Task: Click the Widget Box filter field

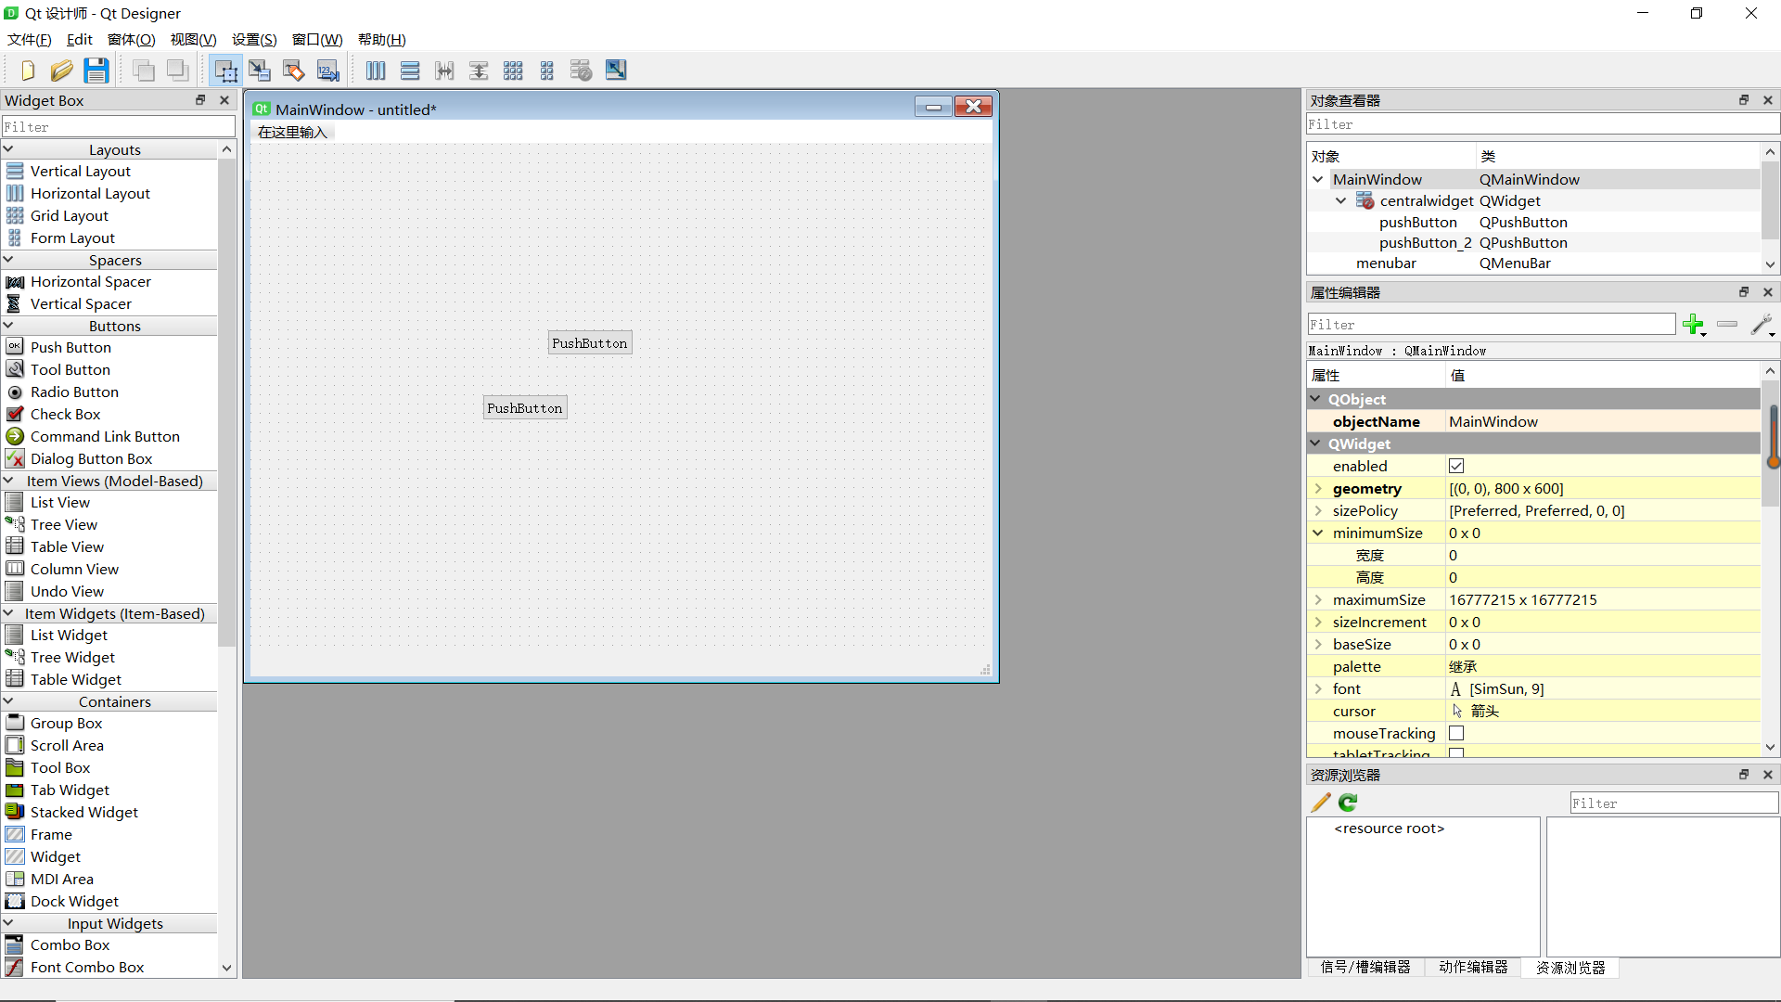Action: tap(118, 126)
